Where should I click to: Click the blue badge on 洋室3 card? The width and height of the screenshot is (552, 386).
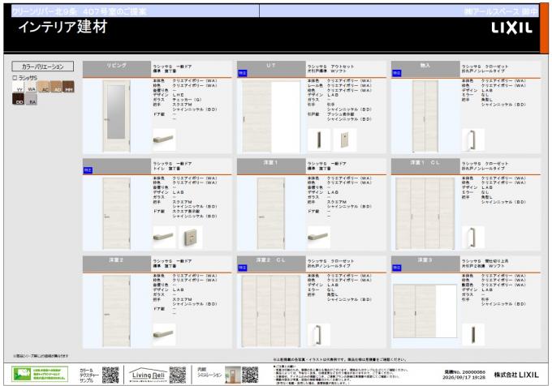click(x=396, y=268)
